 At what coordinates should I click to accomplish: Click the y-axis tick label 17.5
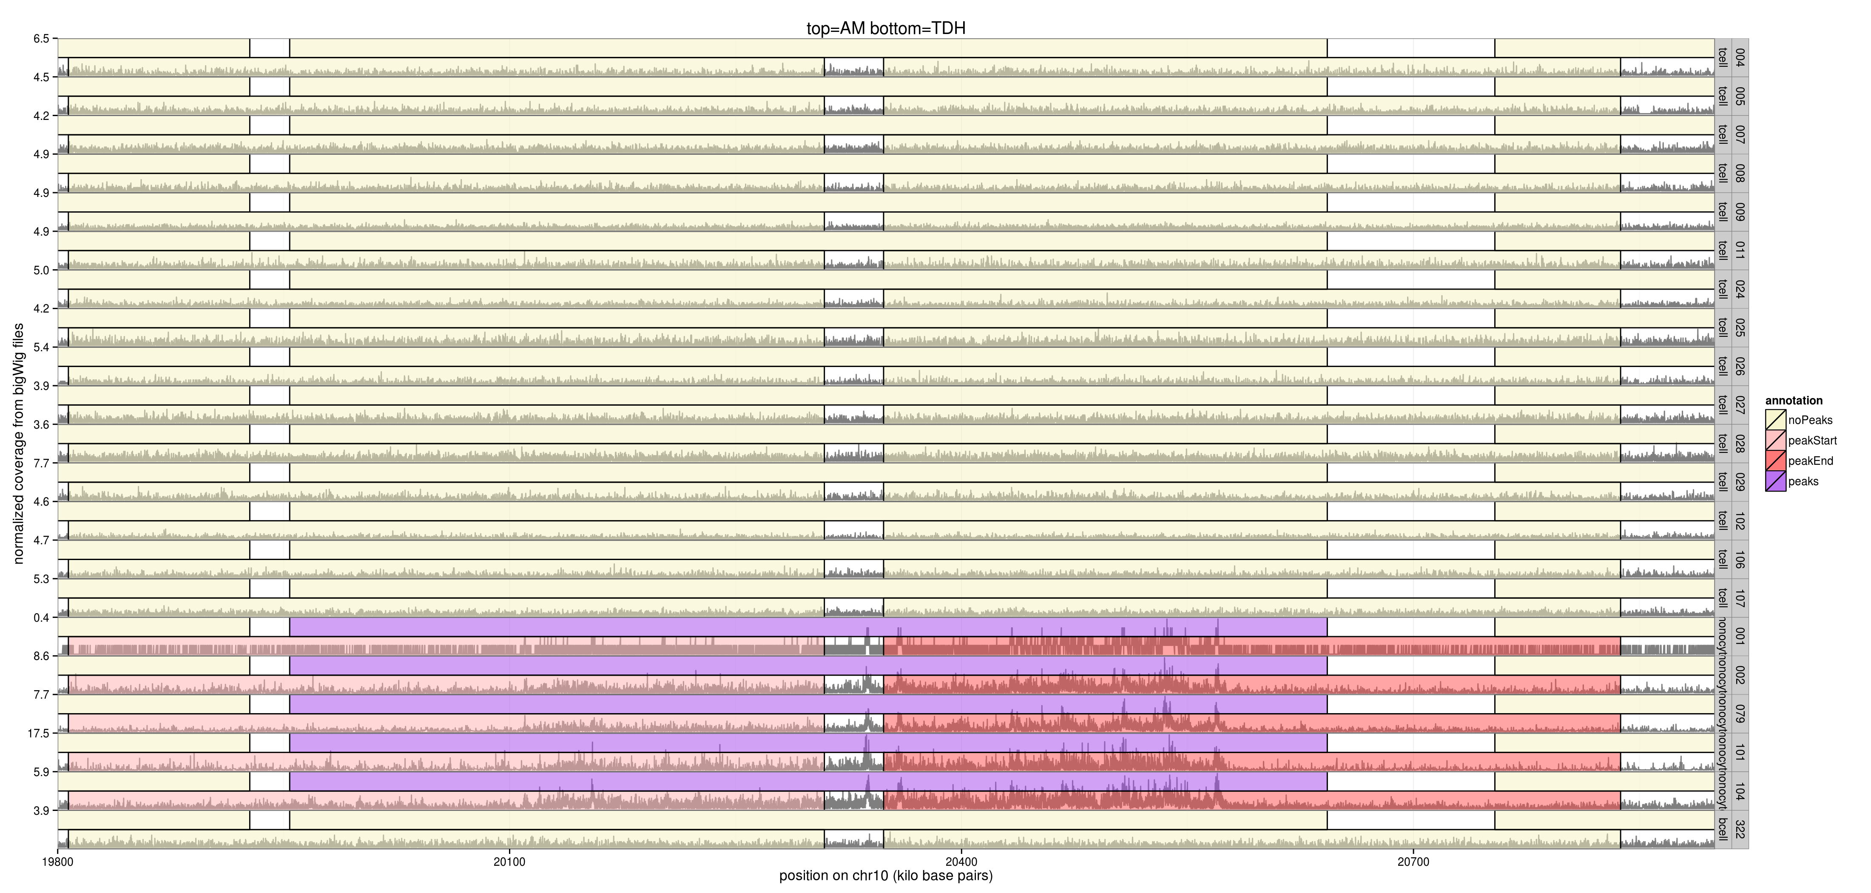coord(38,733)
